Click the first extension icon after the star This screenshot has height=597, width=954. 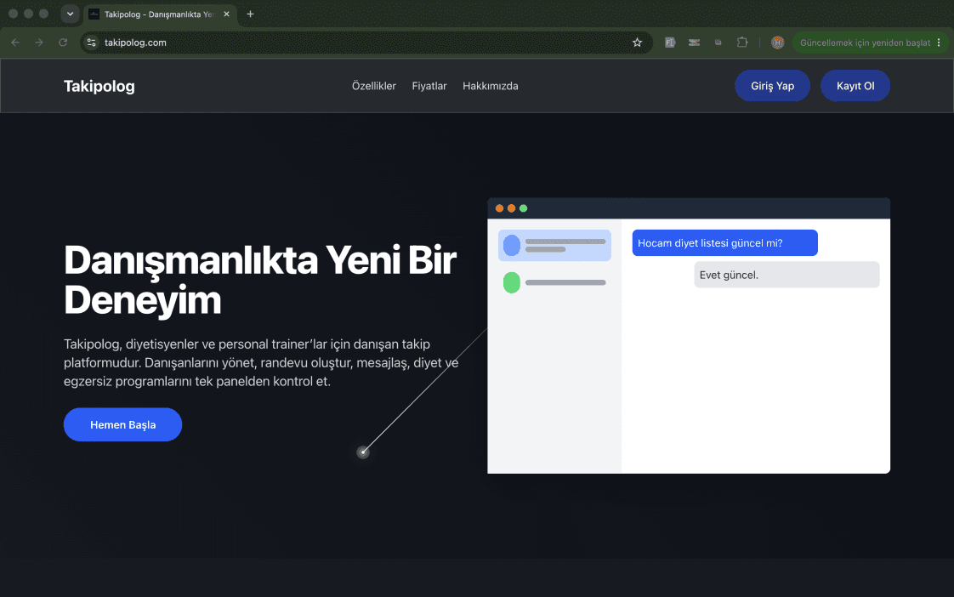pyautogui.click(x=670, y=43)
